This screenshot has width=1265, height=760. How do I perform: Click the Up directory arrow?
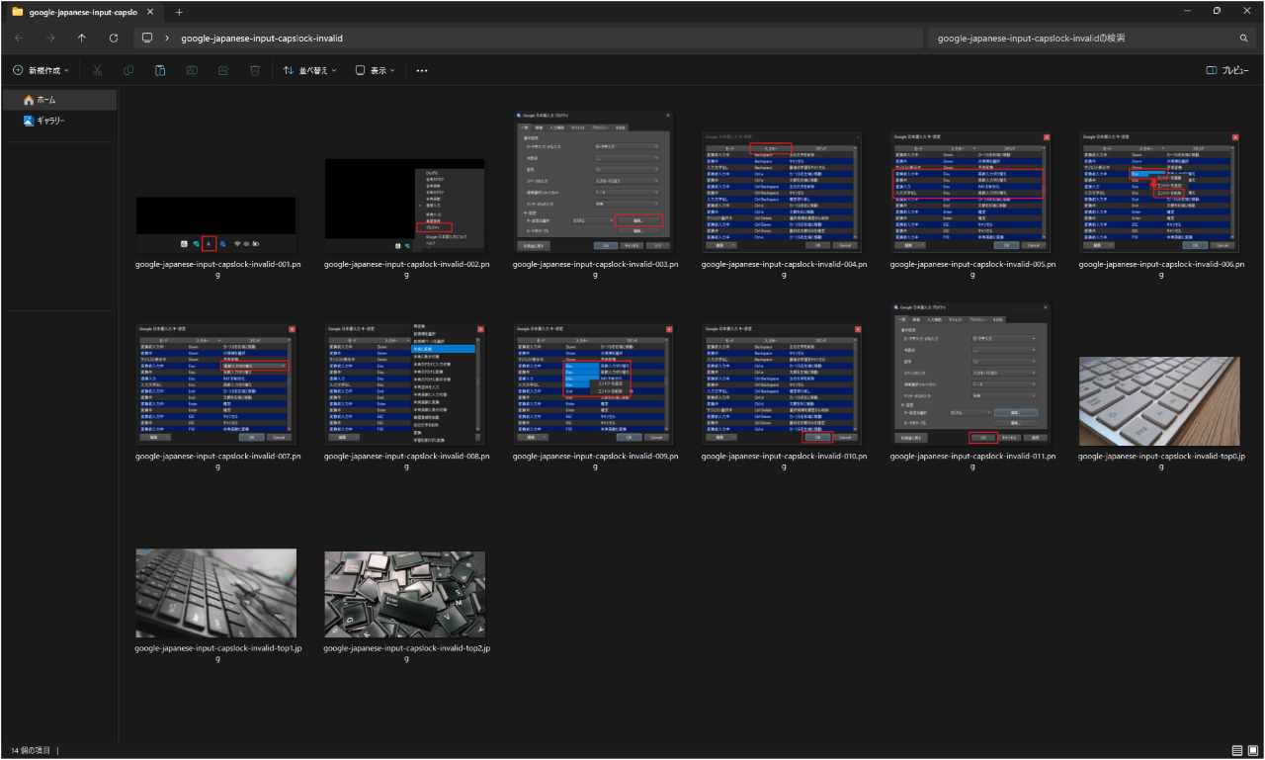(x=82, y=38)
